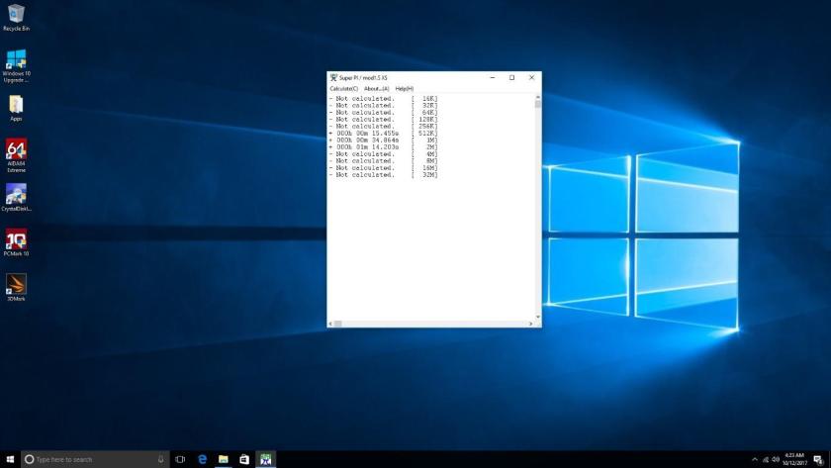Click the 16M Not calculated row
This screenshot has height=468, width=831.
point(383,167)
